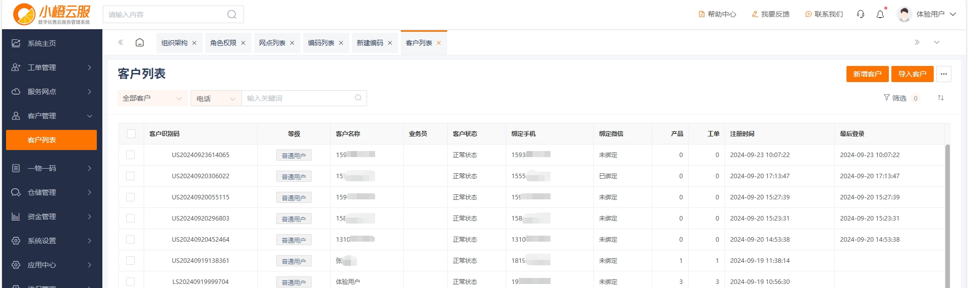Click the search magnifier in top search box
This screenshot has height=288, width=969.
click(x=231, y=15)
